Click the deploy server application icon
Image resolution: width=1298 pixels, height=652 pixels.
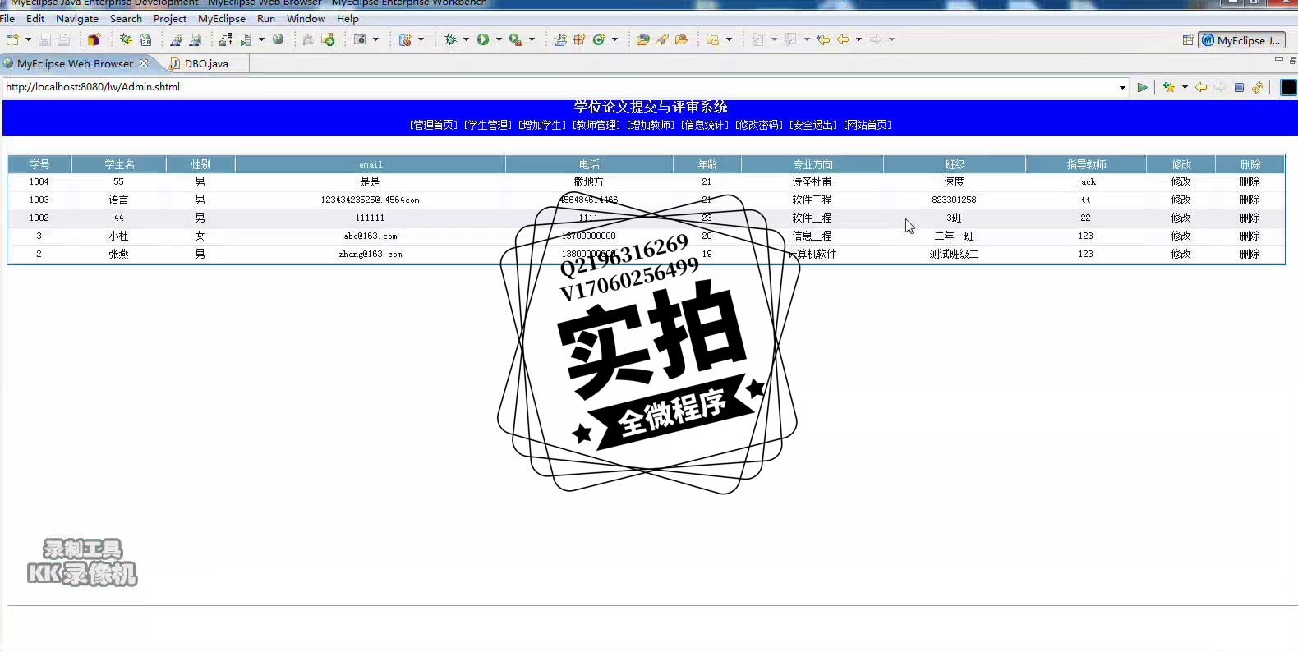coord(226,39)
